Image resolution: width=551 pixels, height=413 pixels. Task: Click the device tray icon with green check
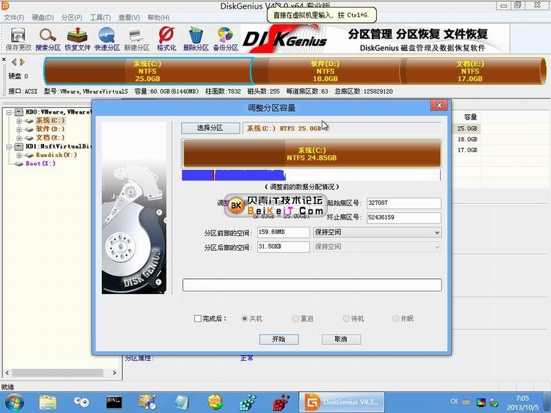[x=495, y=403]
